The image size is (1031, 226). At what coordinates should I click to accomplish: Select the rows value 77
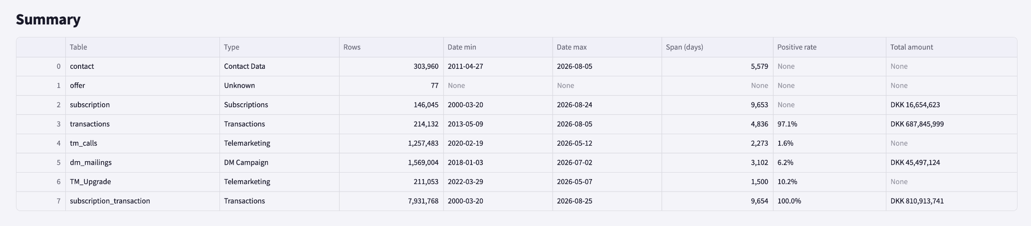(x=391, y=85)
